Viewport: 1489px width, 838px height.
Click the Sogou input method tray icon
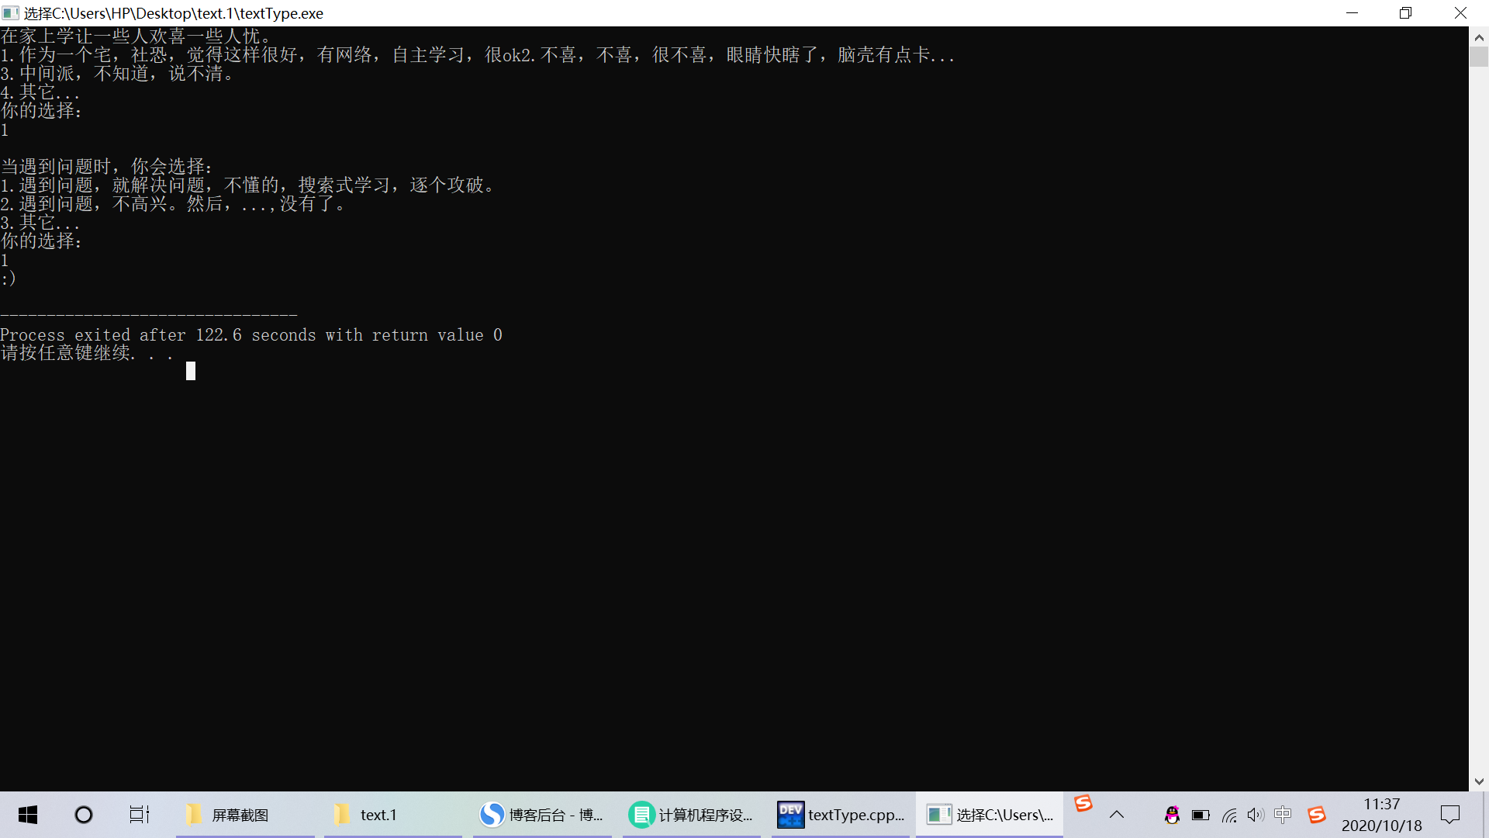pos(1316,815)
